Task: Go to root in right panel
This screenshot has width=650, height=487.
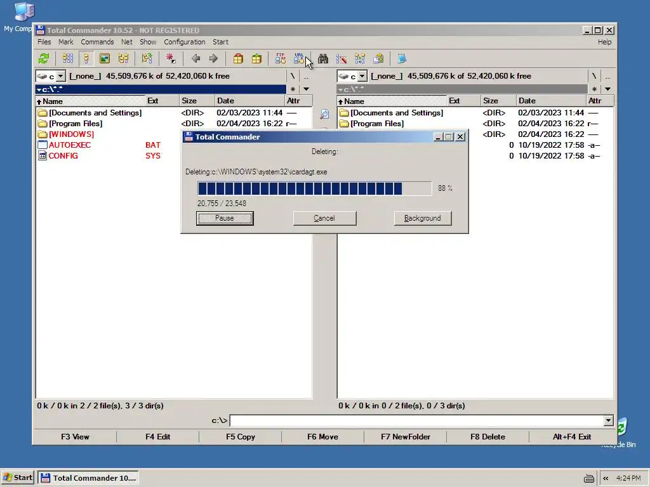Action: [594, 76]
